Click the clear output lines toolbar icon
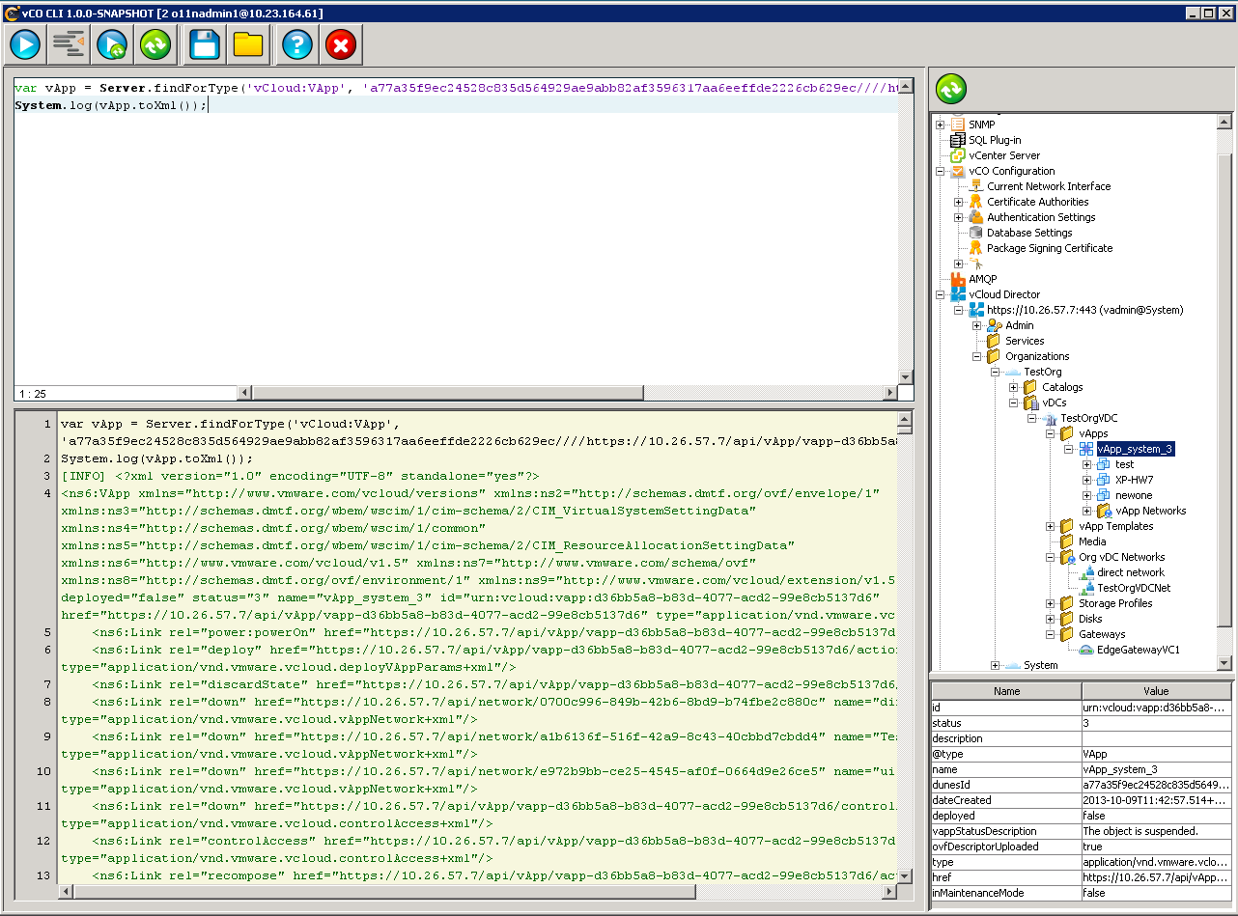 pyautogui.click(x=69, y=43)
